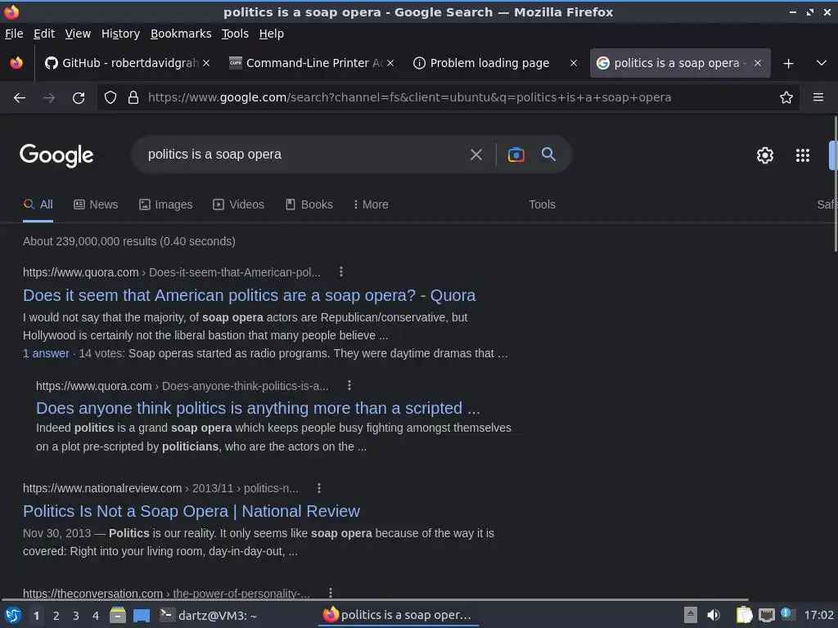
Task: Switch to Command-Line Printer tab
Action: (x=310, y=63)
